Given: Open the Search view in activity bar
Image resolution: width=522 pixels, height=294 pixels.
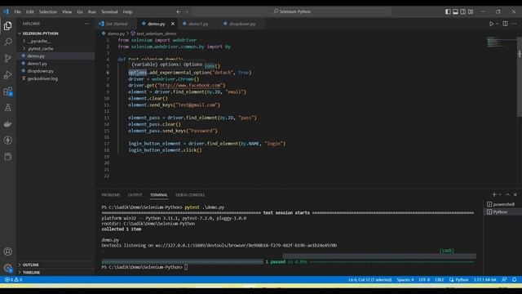Looking at the screenshot, I should coord(7,42).
